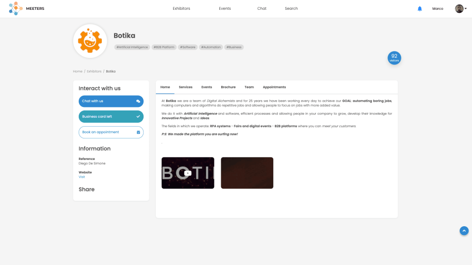Click Book an appointment button
The height and width of the screenshot is (265, 472).
point(111,132)
